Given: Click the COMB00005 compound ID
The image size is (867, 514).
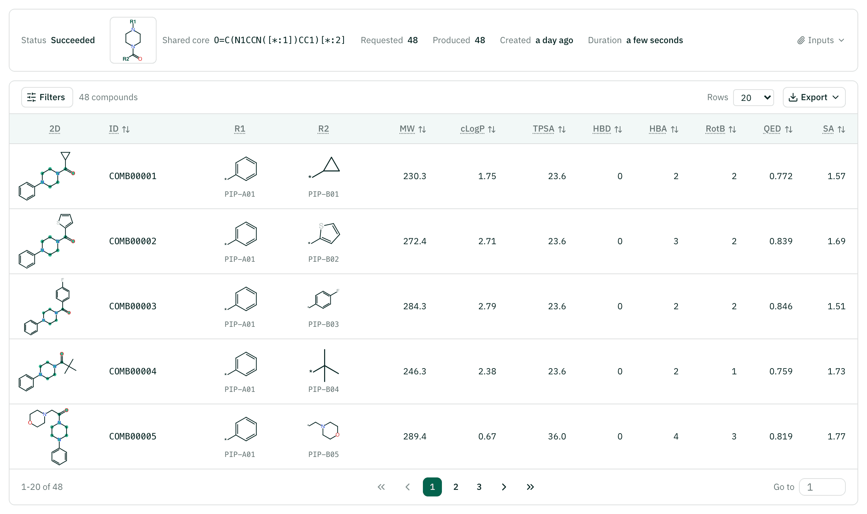Looking at the screenshot, I should click(x=133, y=436).
